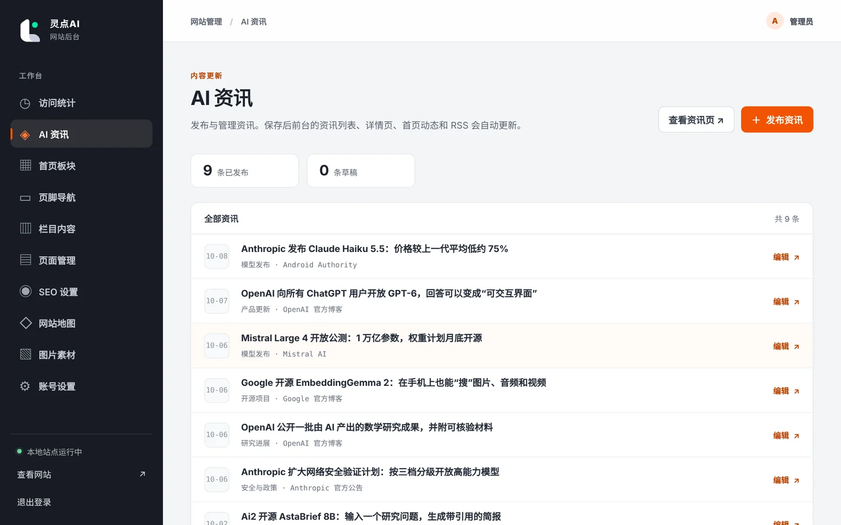Viewport: 841px width, 525px height.
Task: Click 网站管理 breadcrumb link
Action: 206,22
